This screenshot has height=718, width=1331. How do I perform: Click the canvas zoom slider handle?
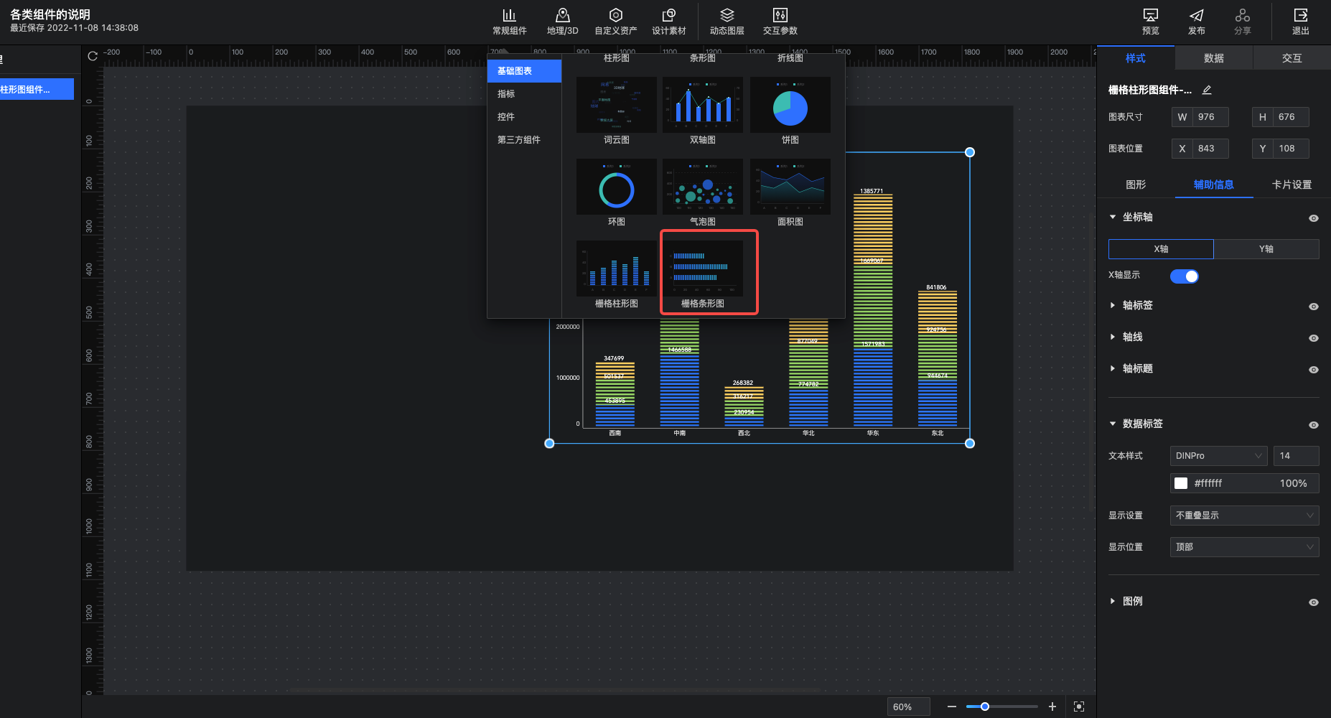[984, 707]
